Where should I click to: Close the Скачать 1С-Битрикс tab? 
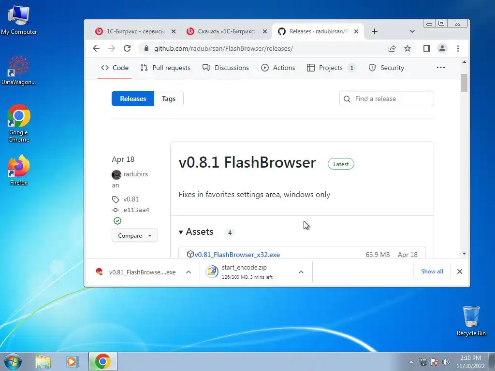click(265, 31)
